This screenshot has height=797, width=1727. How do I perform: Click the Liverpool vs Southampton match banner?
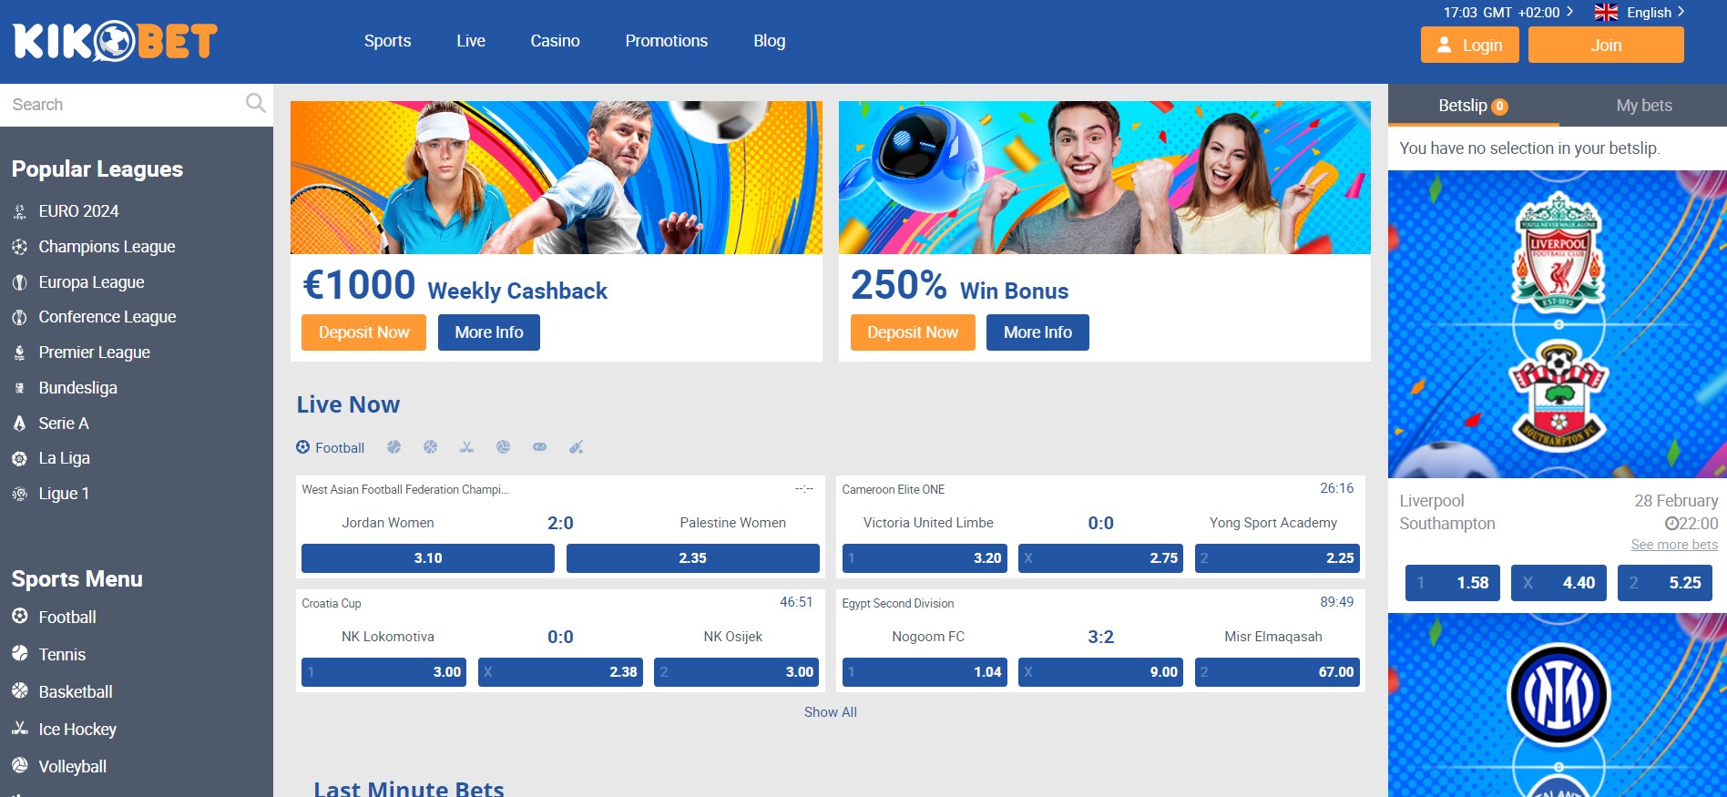[x=1558, y=324]
